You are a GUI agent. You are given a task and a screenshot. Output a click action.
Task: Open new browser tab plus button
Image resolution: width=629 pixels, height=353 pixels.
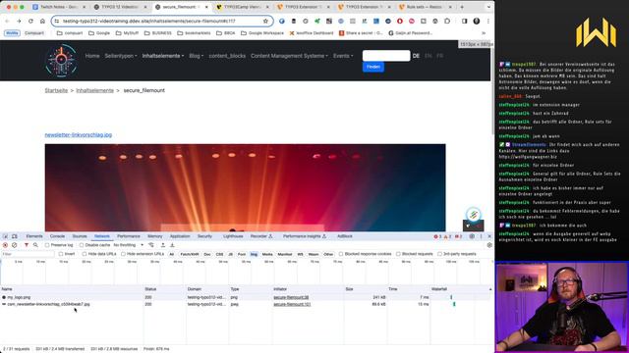[x=462, y=7]
